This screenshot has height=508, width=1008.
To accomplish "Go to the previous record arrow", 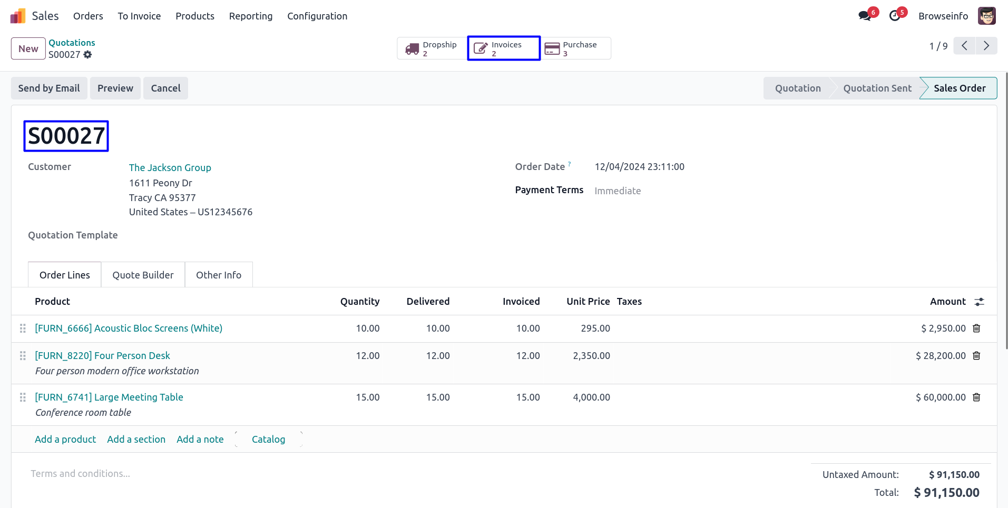I will [964, 46].
